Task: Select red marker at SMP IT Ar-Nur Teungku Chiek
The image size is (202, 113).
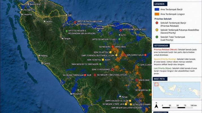Action: pyautogui.click(x=75, y=22)
